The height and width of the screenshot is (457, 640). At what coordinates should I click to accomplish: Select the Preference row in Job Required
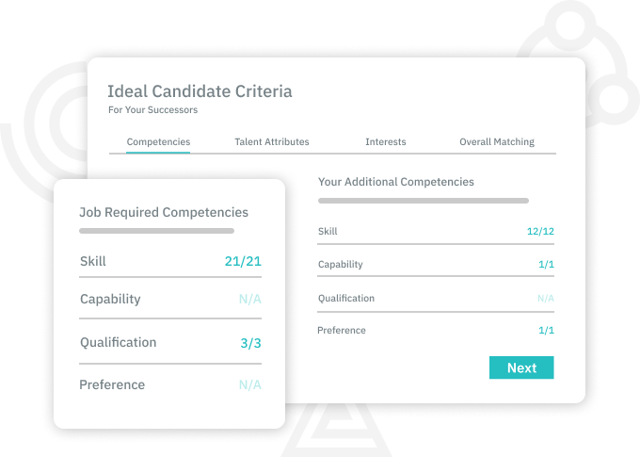coord(170,384)
